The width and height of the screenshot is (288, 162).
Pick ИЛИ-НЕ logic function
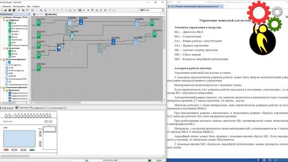(x=12, y=76)
